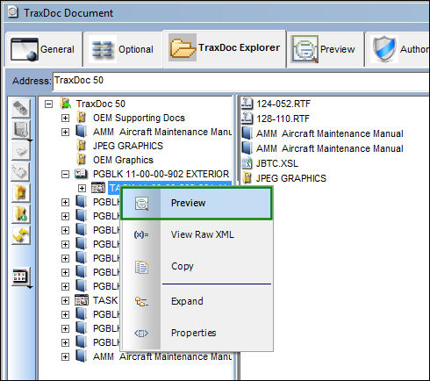Image resolution: width=430 pixels, height=381 pixels.
Task: Click the yellow undo arrow sidebar icon
Action: [x=21, y=235]
